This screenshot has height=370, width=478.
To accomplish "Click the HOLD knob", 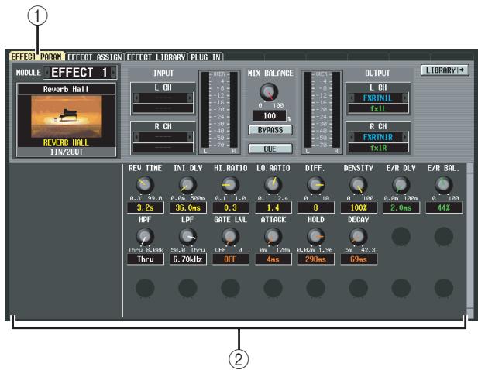I will tap(315, 236).
